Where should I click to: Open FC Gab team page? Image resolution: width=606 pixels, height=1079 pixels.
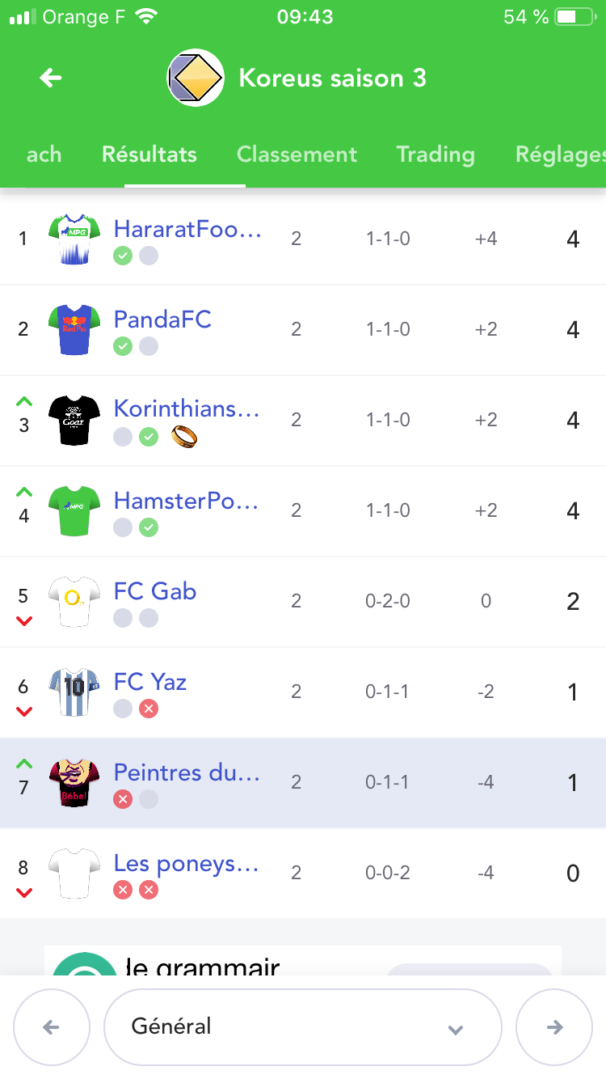click(x=155, y=591)
